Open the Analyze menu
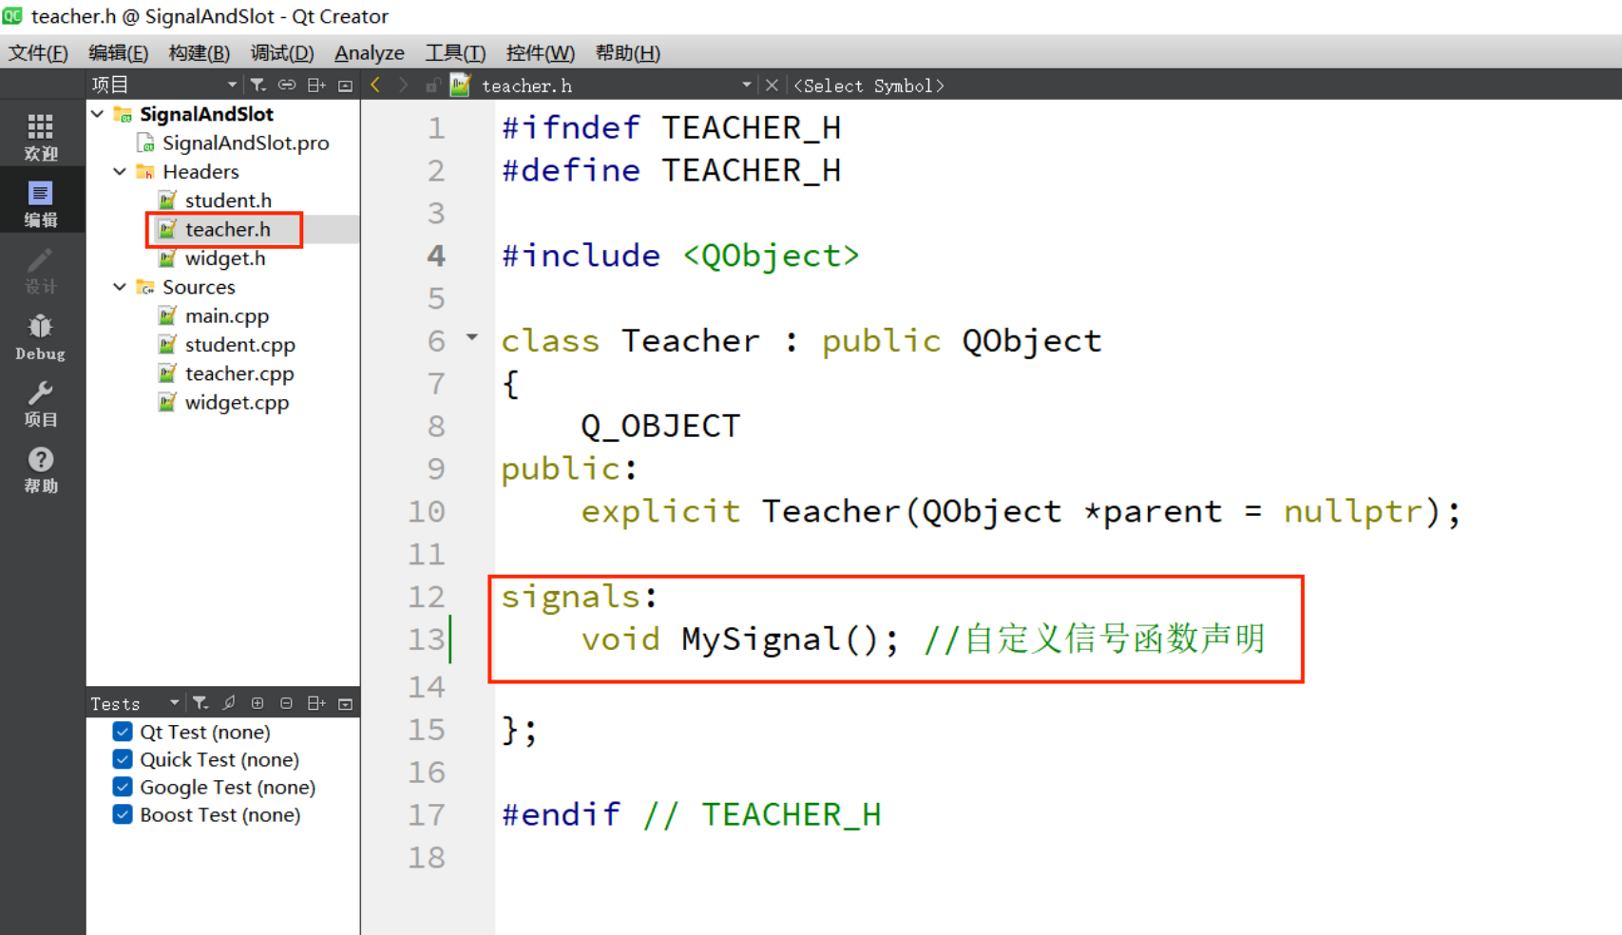Viewport: 1622px width, 935px height. (370, 53)
